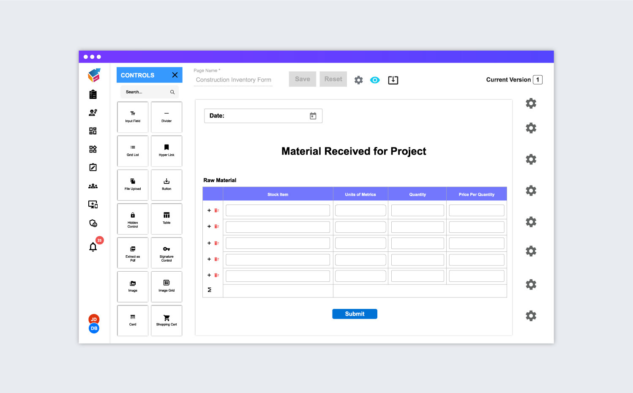
Task: Add an Image Grid control
Action: (166, 287)
